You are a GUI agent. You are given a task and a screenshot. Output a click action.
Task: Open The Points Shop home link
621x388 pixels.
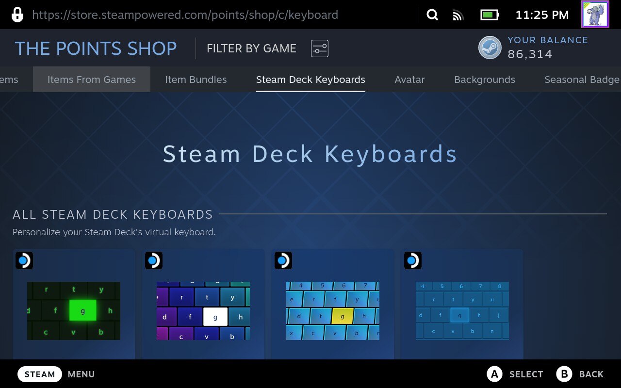(x=96, y=48)
